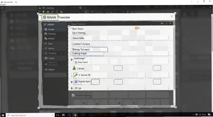
Task: Click the back arrow beside the star
Action: (39, 12)
